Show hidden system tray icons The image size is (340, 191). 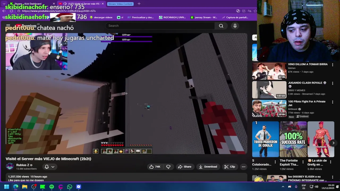tap(283, 187)
